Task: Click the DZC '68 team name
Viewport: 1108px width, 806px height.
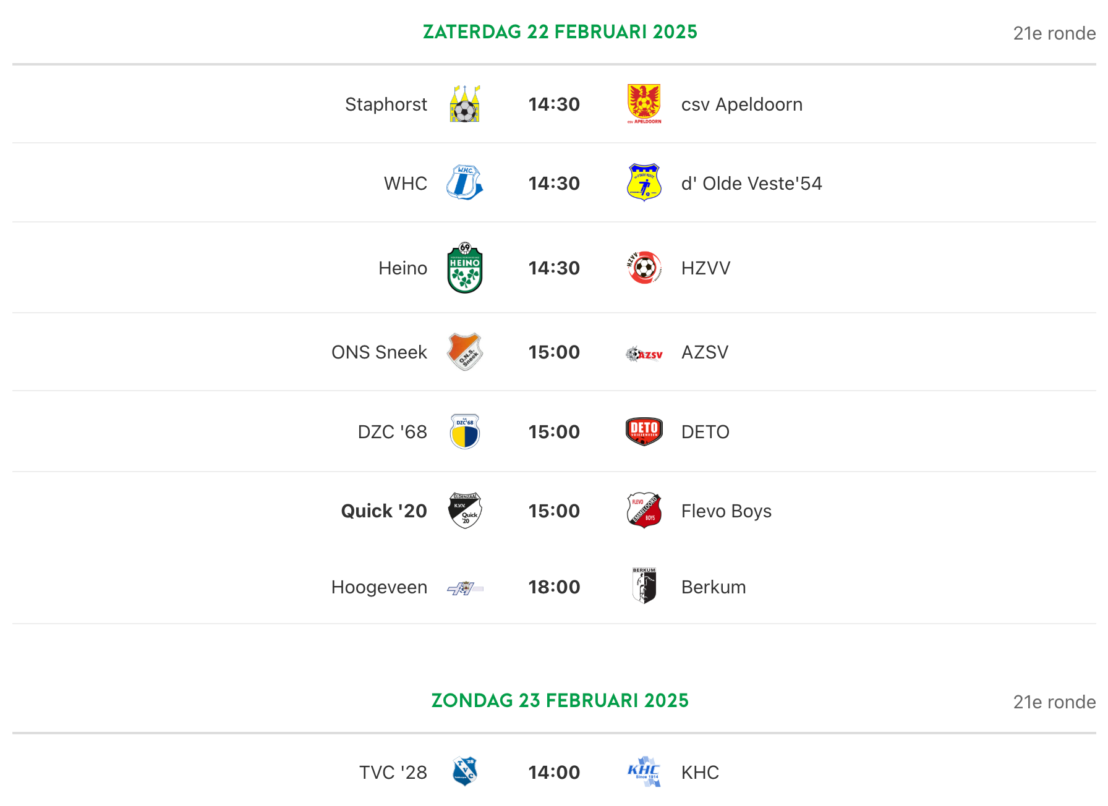Action: point(393,432)
